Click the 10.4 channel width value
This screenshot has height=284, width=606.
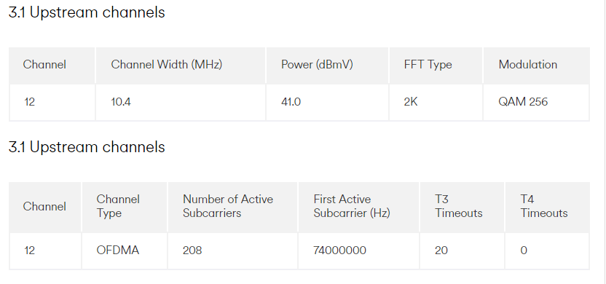click(121, 102)
